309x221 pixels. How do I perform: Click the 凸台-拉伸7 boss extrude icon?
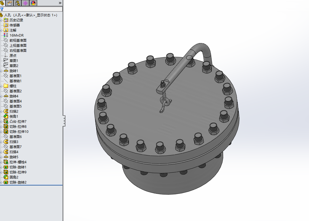click(x=6, y=122)
